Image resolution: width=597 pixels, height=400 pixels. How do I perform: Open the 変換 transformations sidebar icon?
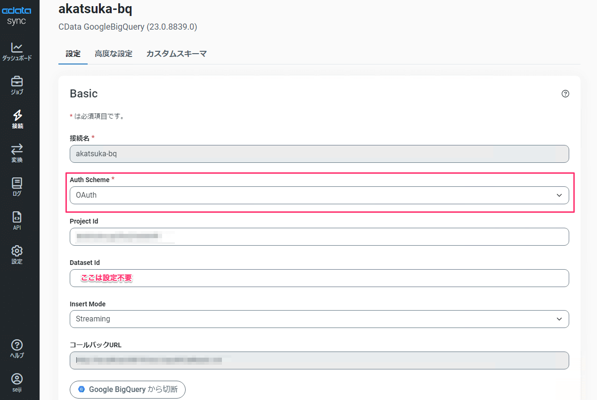click(x=17, y=153)
